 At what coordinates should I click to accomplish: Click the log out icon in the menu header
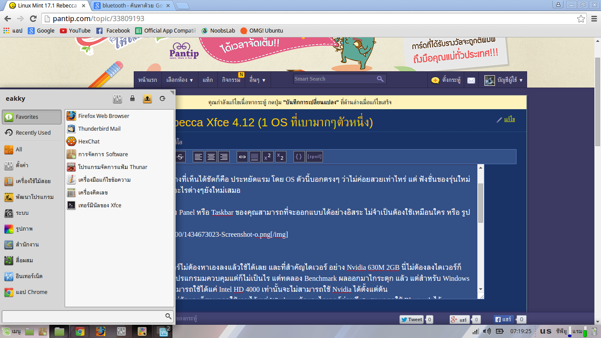(x=162, y=99)
